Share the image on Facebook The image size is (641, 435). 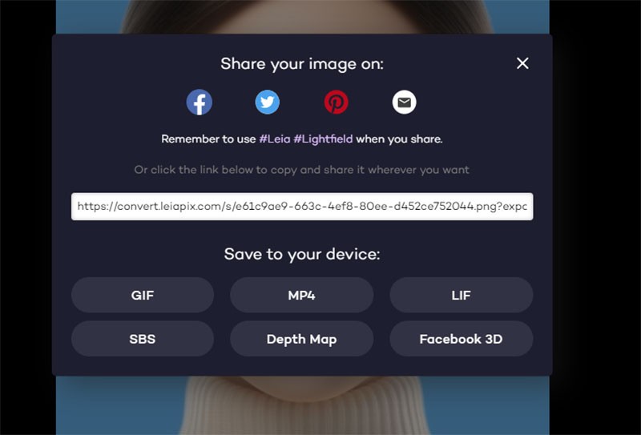[199, 102]
